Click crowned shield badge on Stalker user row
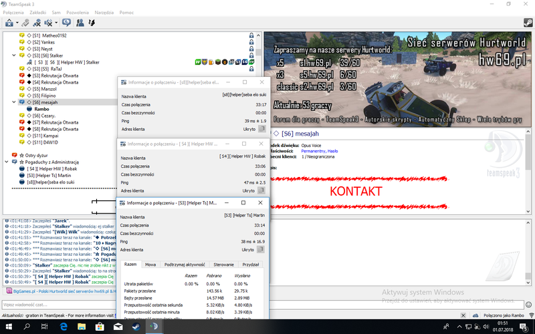The width and height of the screenshot is (535, 334). point(205,62)
